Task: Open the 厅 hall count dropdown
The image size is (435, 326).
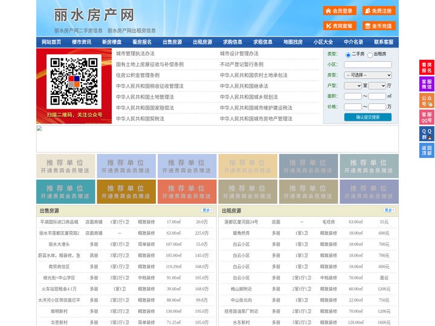Action: coord(377,86)
